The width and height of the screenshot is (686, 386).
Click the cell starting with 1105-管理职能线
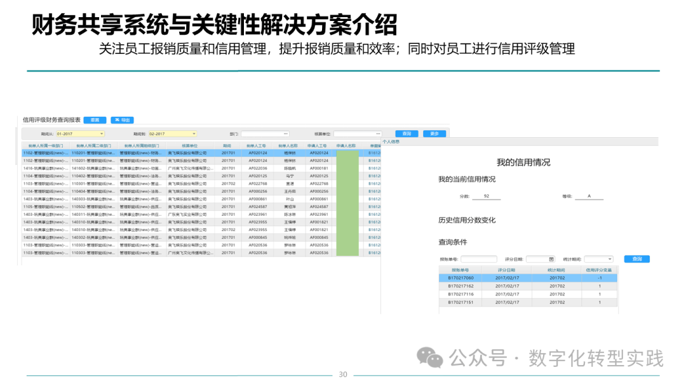click(x=46, y=207)
